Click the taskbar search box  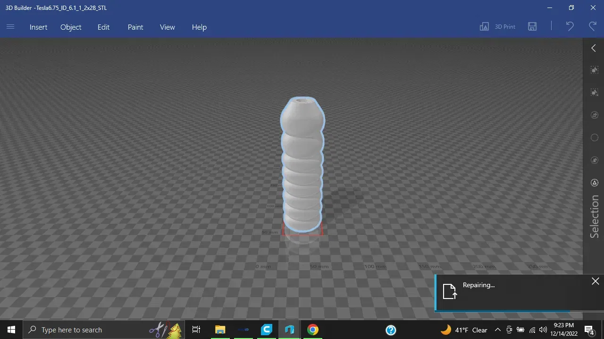tap(104, 330)
